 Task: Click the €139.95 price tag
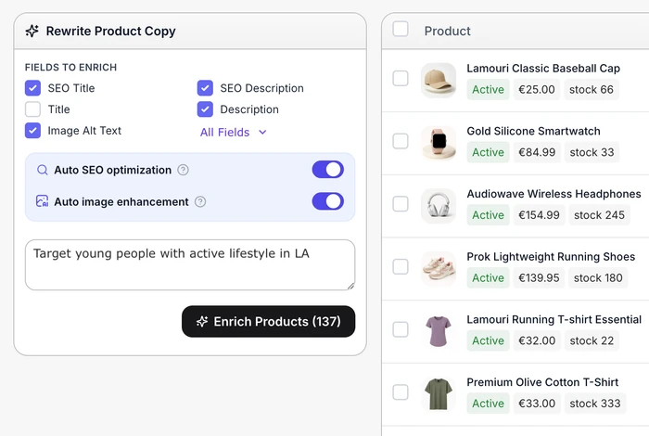tap(539, 277)
